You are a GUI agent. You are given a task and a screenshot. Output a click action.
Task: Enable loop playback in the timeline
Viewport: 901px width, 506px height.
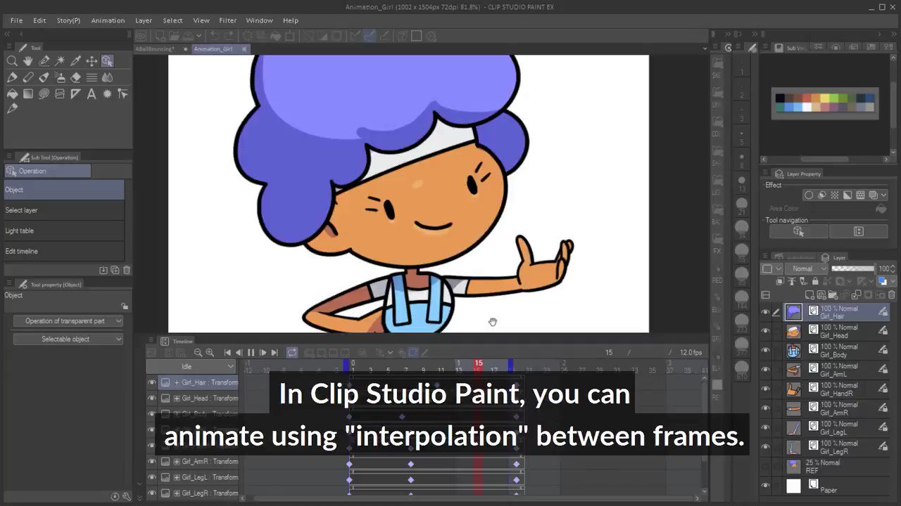[291, 353]
